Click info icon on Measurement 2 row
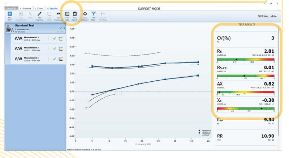Screen dimensions: 289x158 point(49,48)
